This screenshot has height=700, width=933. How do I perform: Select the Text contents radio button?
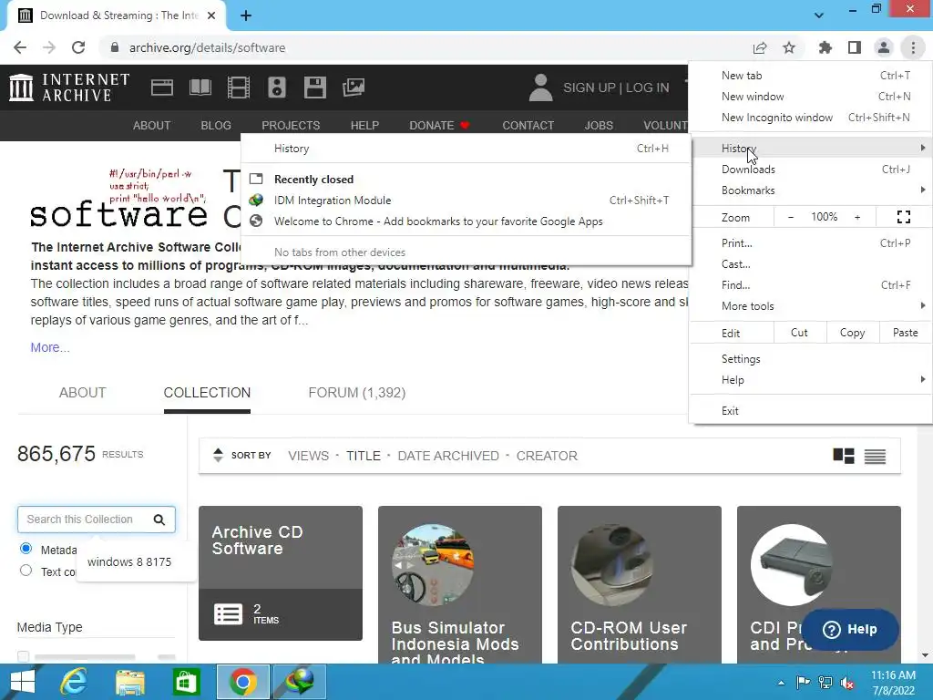pyautogui.click(x=26, y=571)
